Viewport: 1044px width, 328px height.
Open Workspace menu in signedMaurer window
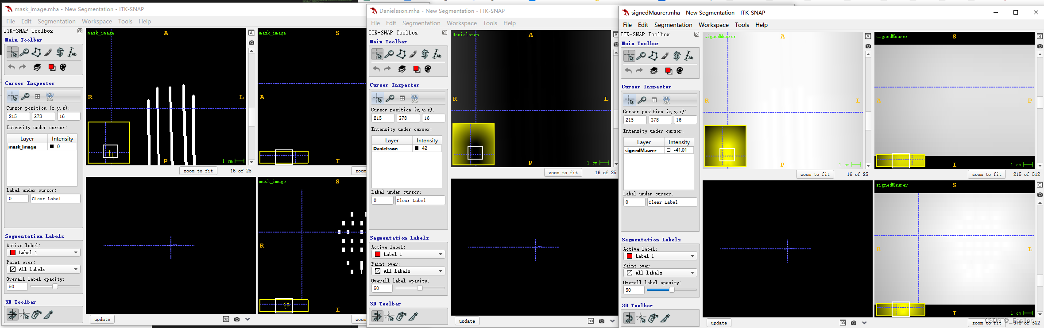(x=713, y=25)
